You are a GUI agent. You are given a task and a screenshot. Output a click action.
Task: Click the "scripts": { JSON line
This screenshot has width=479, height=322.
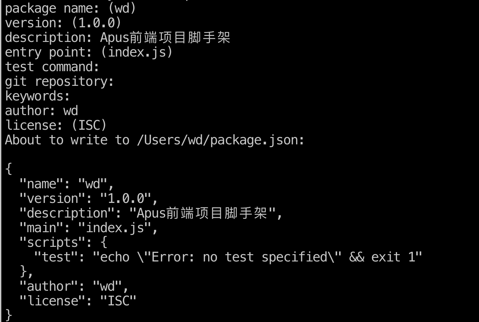point(63,242)
